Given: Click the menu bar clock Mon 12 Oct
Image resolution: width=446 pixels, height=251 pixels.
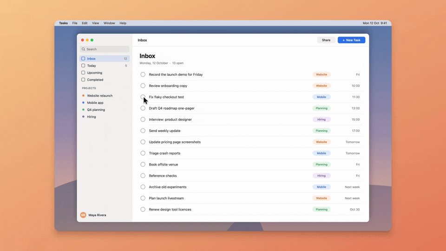Looking at the screenshot, I should coord(374,23).
